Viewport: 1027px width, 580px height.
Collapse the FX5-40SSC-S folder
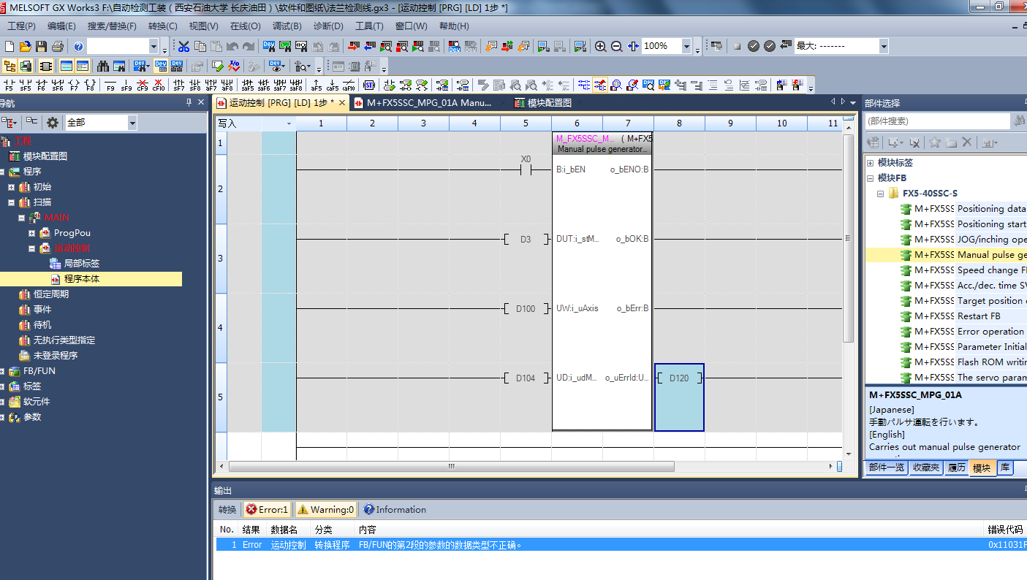click(881, 194)
